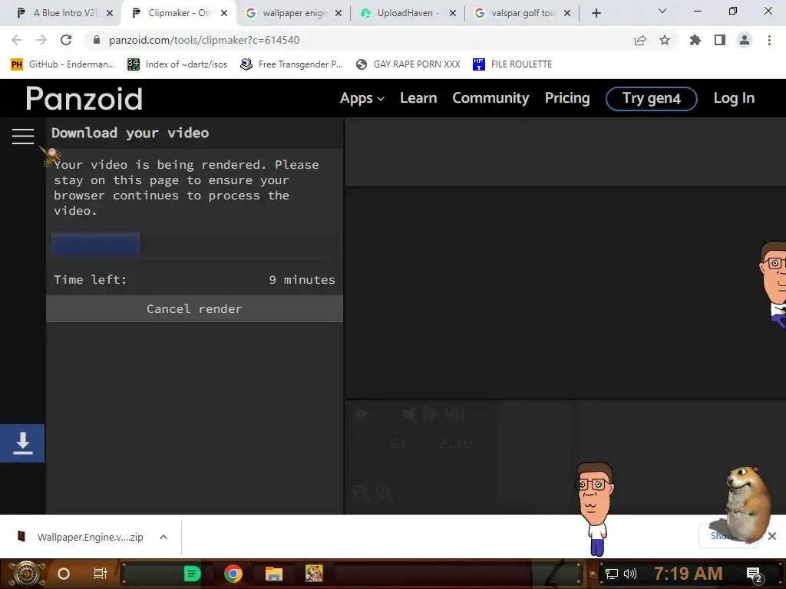Open the FILE ROULETTE bookmark
This screenshot has height=589, width=786.
point(512,64)
